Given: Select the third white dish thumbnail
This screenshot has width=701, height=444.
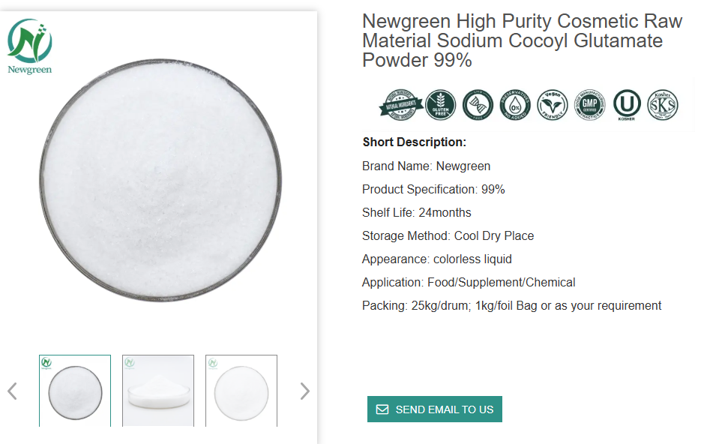Looking at the screenshot, I should tap(241, 391).
